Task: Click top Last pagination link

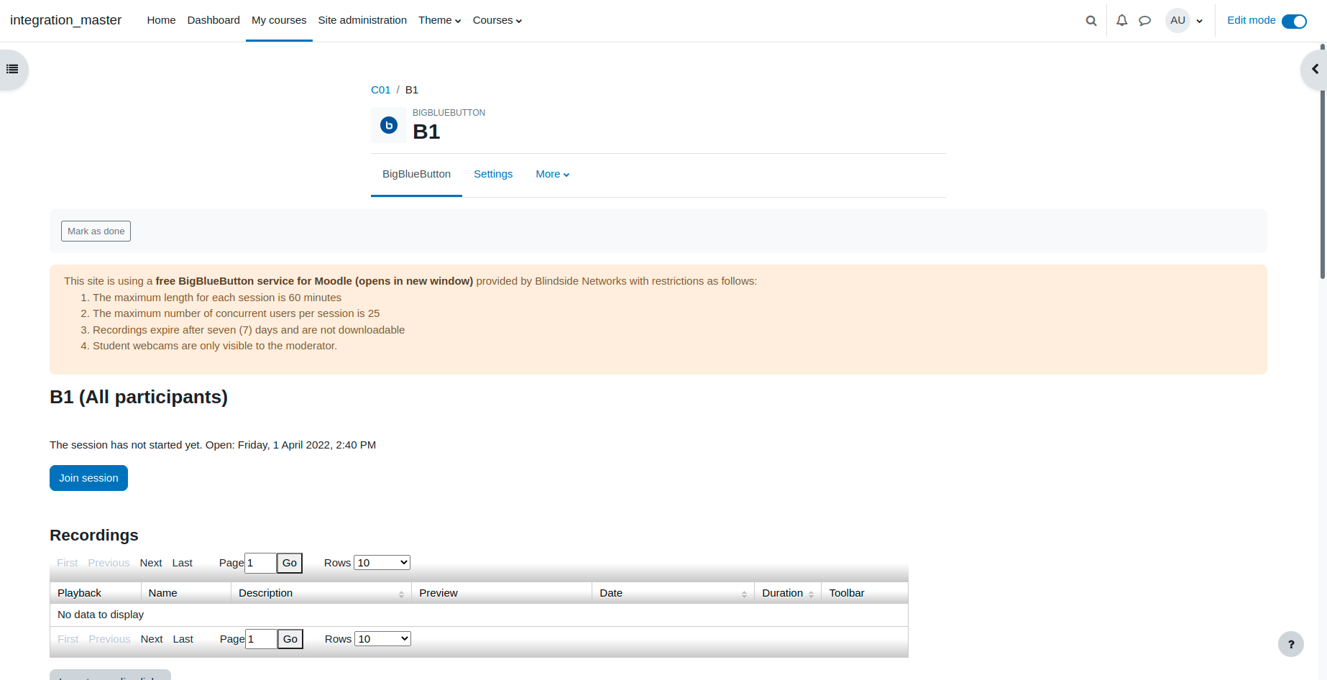Action: (x=183, y=563)
